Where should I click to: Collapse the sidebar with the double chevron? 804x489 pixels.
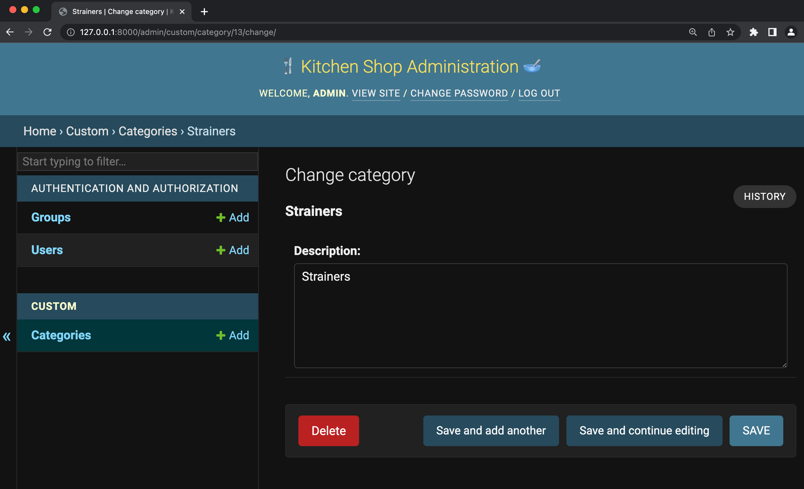coord(7,336)
